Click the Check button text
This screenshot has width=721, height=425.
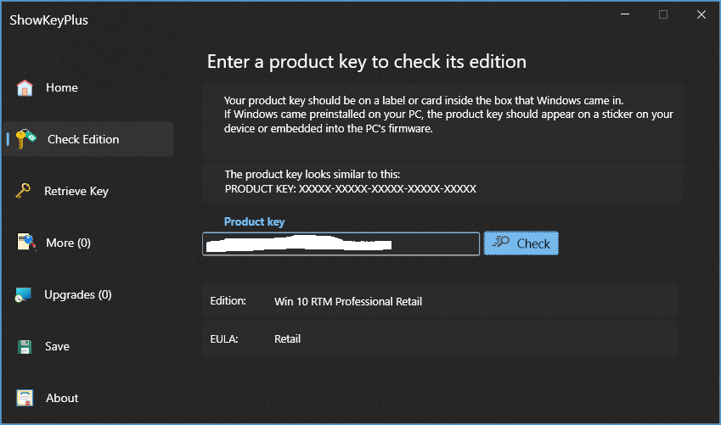[533, 243]
